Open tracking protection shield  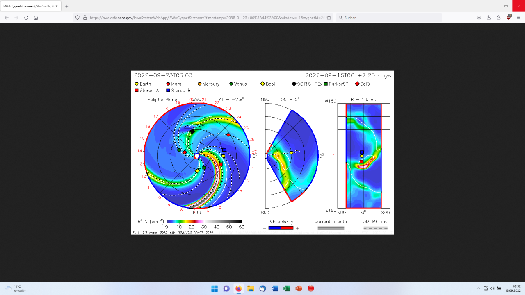78,18
